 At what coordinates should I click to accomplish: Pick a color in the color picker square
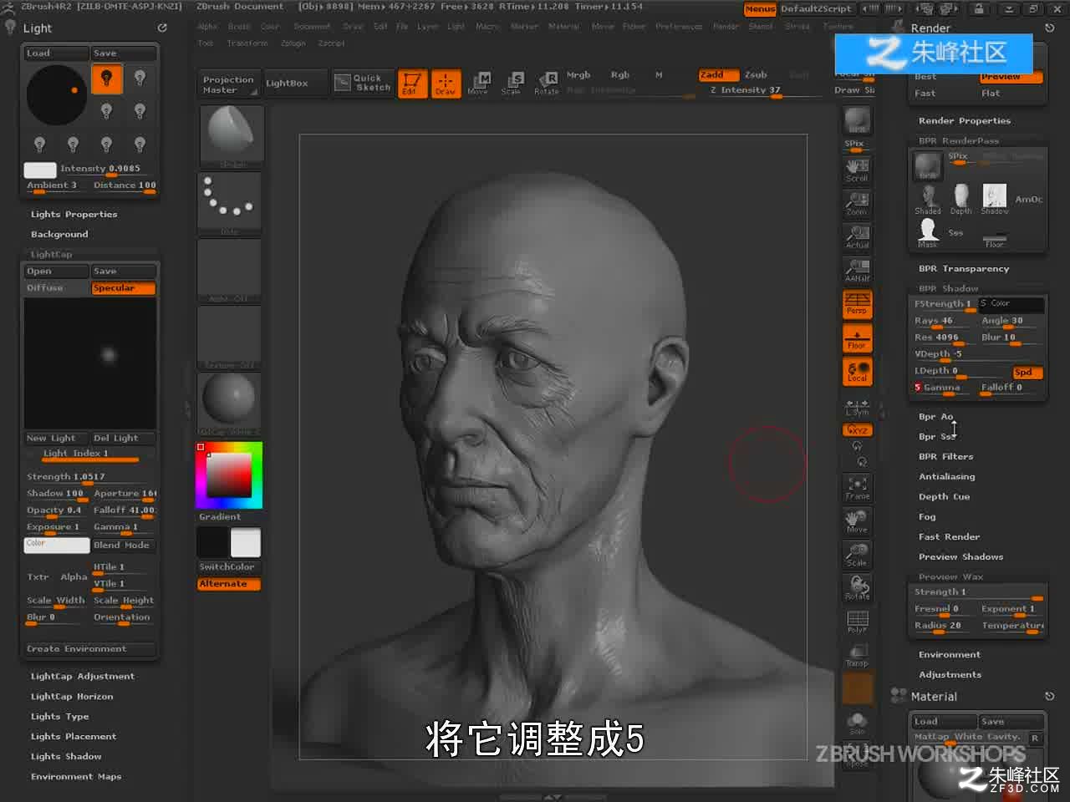coord(229,477)
